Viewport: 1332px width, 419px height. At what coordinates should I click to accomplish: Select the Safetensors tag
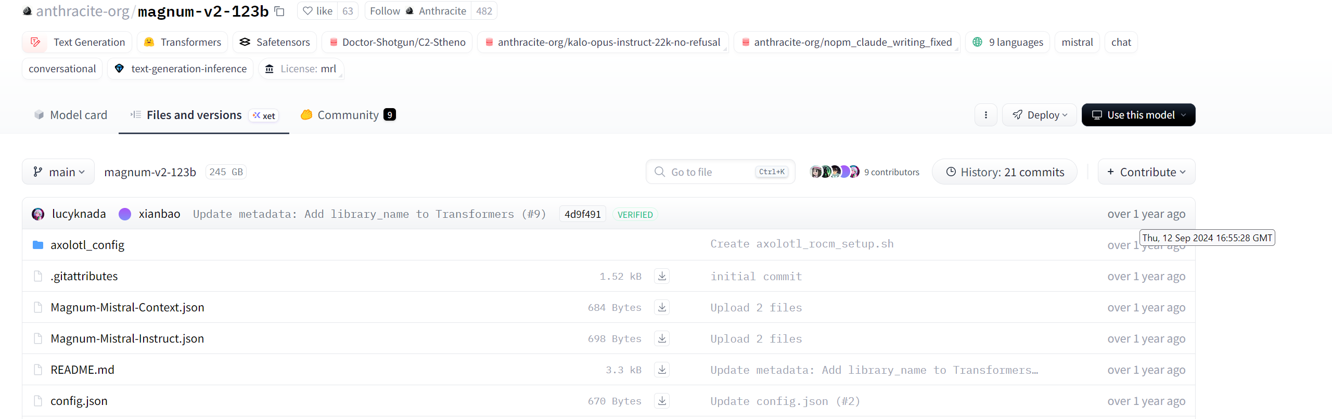click(x=275, y=42)
